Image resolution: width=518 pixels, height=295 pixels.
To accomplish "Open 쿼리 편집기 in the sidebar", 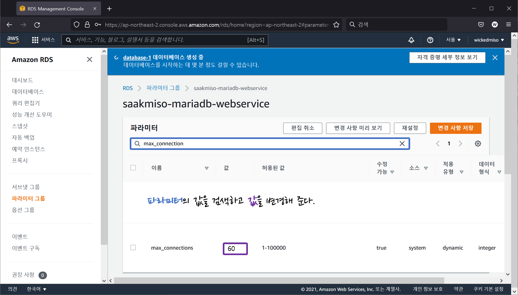I will pos(26,103).
